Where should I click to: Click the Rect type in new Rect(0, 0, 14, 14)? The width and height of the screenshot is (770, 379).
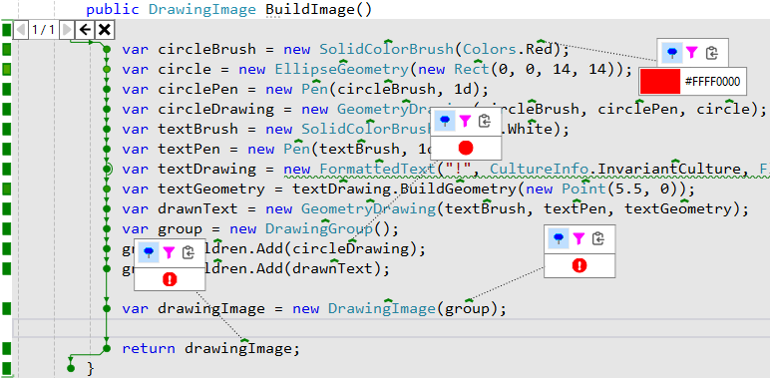pos(472,69)
